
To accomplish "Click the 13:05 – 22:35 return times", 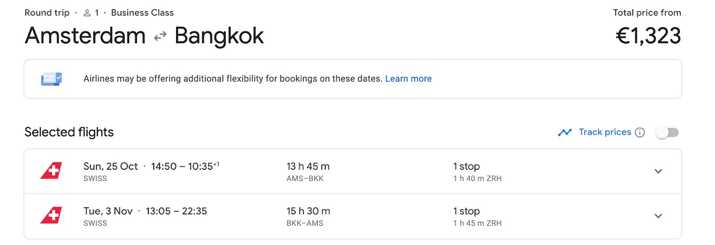I will [x=177, y=211].
